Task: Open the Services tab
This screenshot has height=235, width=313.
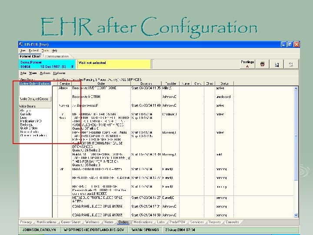Action: pos(197,222)
